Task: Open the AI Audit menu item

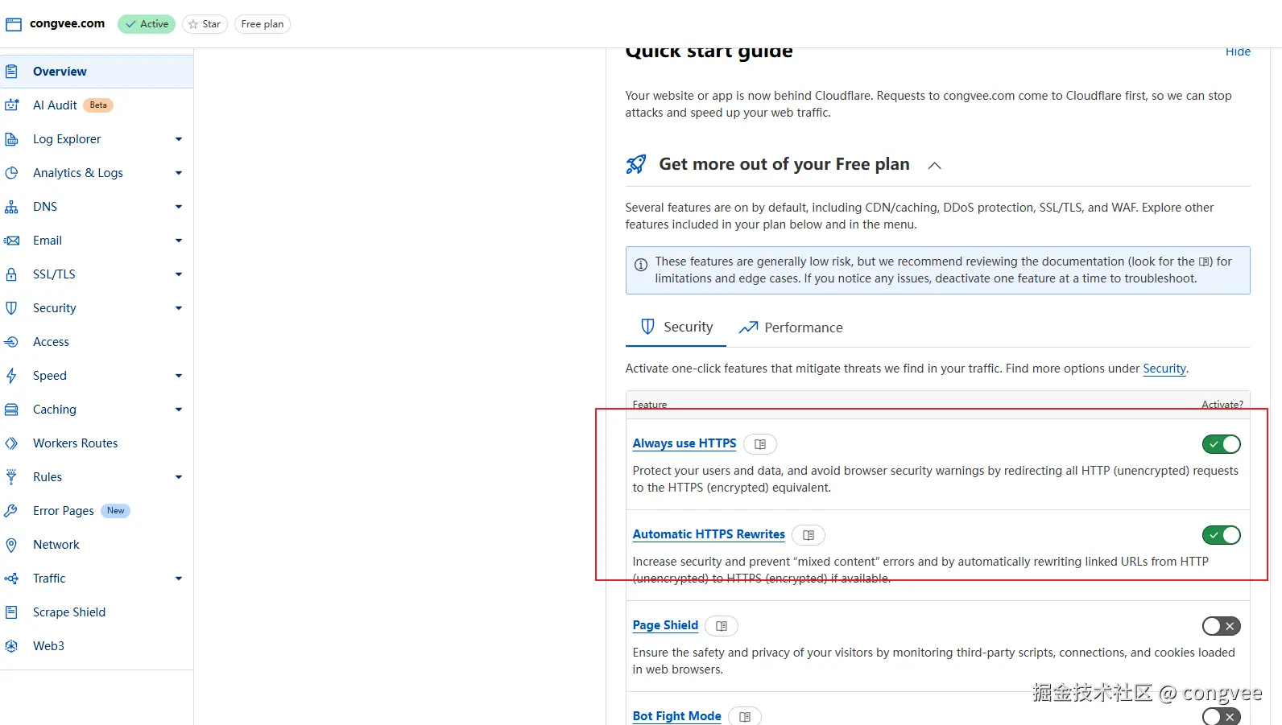Action: coord(97,105)
